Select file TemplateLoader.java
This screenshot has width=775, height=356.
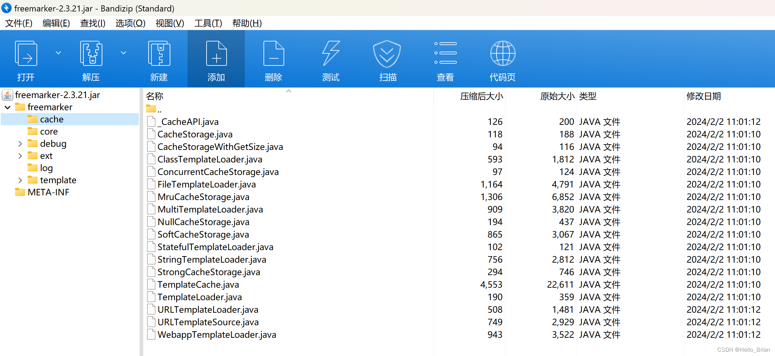point(199,297)
